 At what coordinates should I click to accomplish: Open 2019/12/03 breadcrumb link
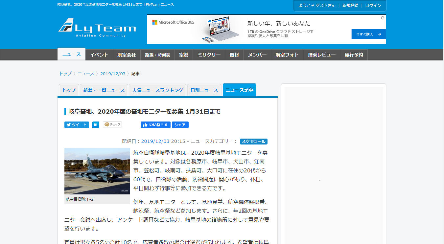coord(113,74)
